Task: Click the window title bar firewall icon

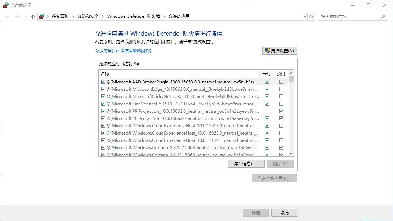Action: click(x=6, y=5)
